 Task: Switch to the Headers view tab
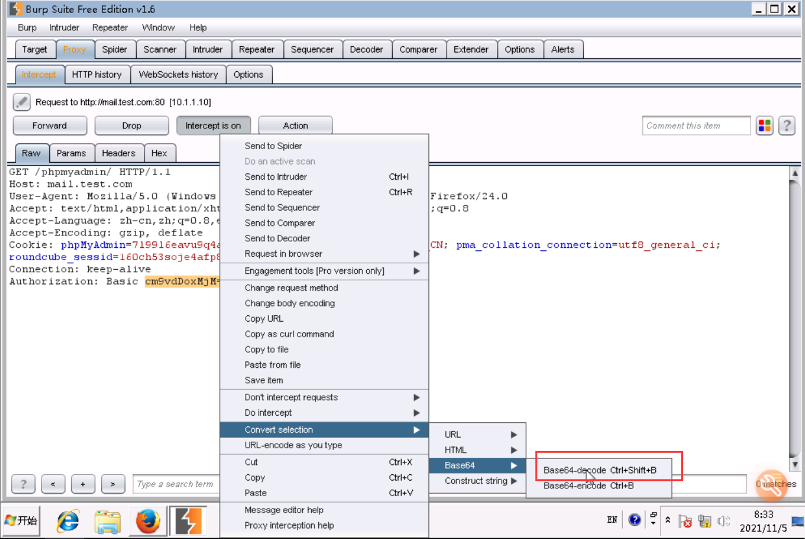click(119, 153)
